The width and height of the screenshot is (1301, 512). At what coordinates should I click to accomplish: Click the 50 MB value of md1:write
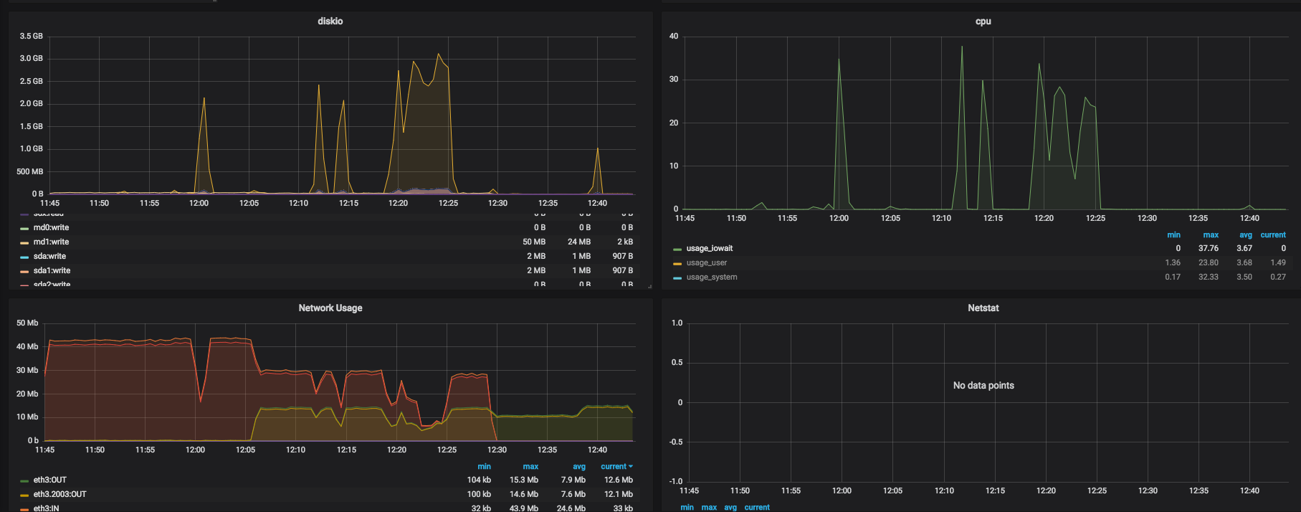pos(534,242)
